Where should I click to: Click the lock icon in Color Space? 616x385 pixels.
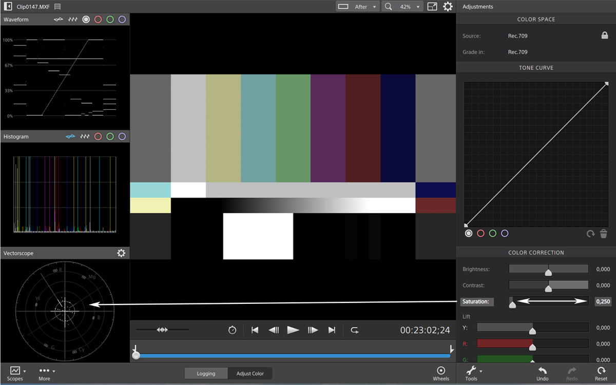[605, 35]
